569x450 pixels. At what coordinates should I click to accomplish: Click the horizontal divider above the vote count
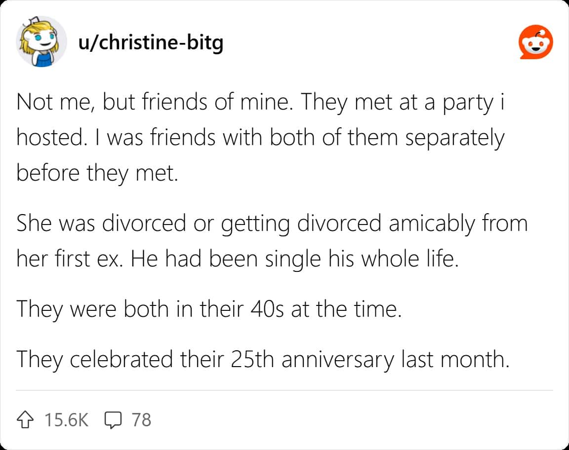click(284, 390)
